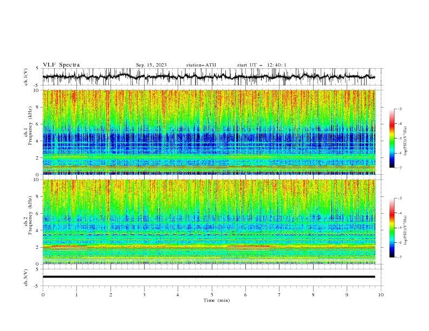The height and width of the screenshot is (331, 429).
Task: Click the ch.1 spectrogram color bar
Action: pos(392,138)
